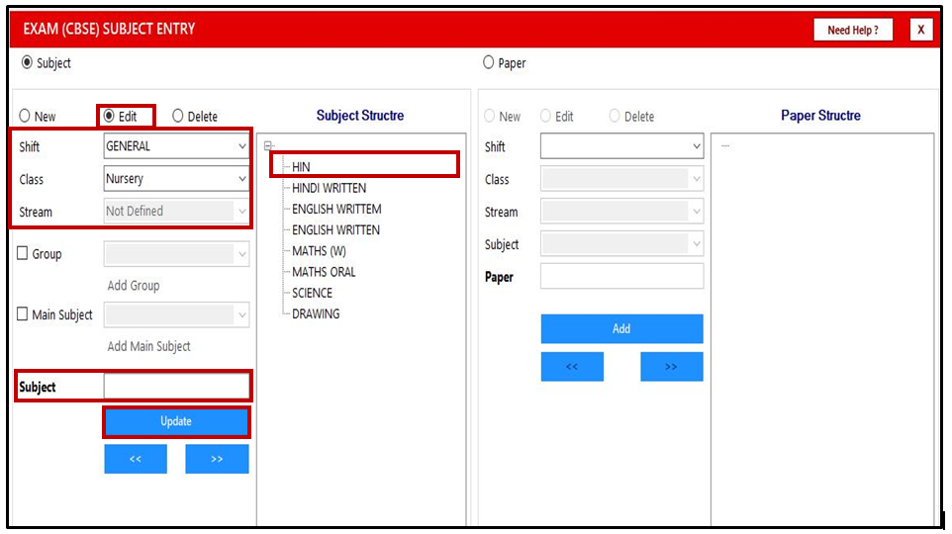Image resolution: width=952 pixels, height=534 pixels.
Task: Select MATHS ORAL in the subject tree
Action: pyautogui.click(x=324, y=272)
